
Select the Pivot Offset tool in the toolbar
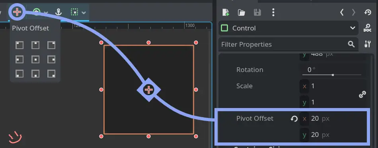pos(17,12)
